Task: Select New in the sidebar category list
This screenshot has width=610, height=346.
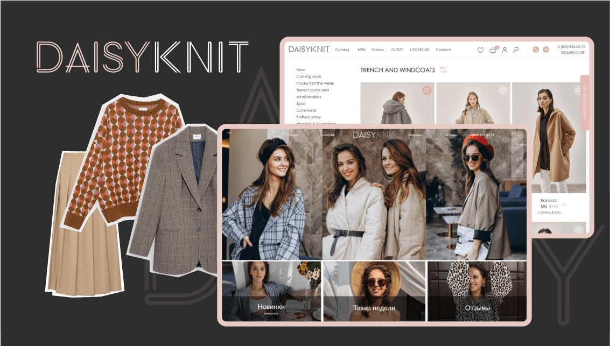Action: click(x=300, y=69)
